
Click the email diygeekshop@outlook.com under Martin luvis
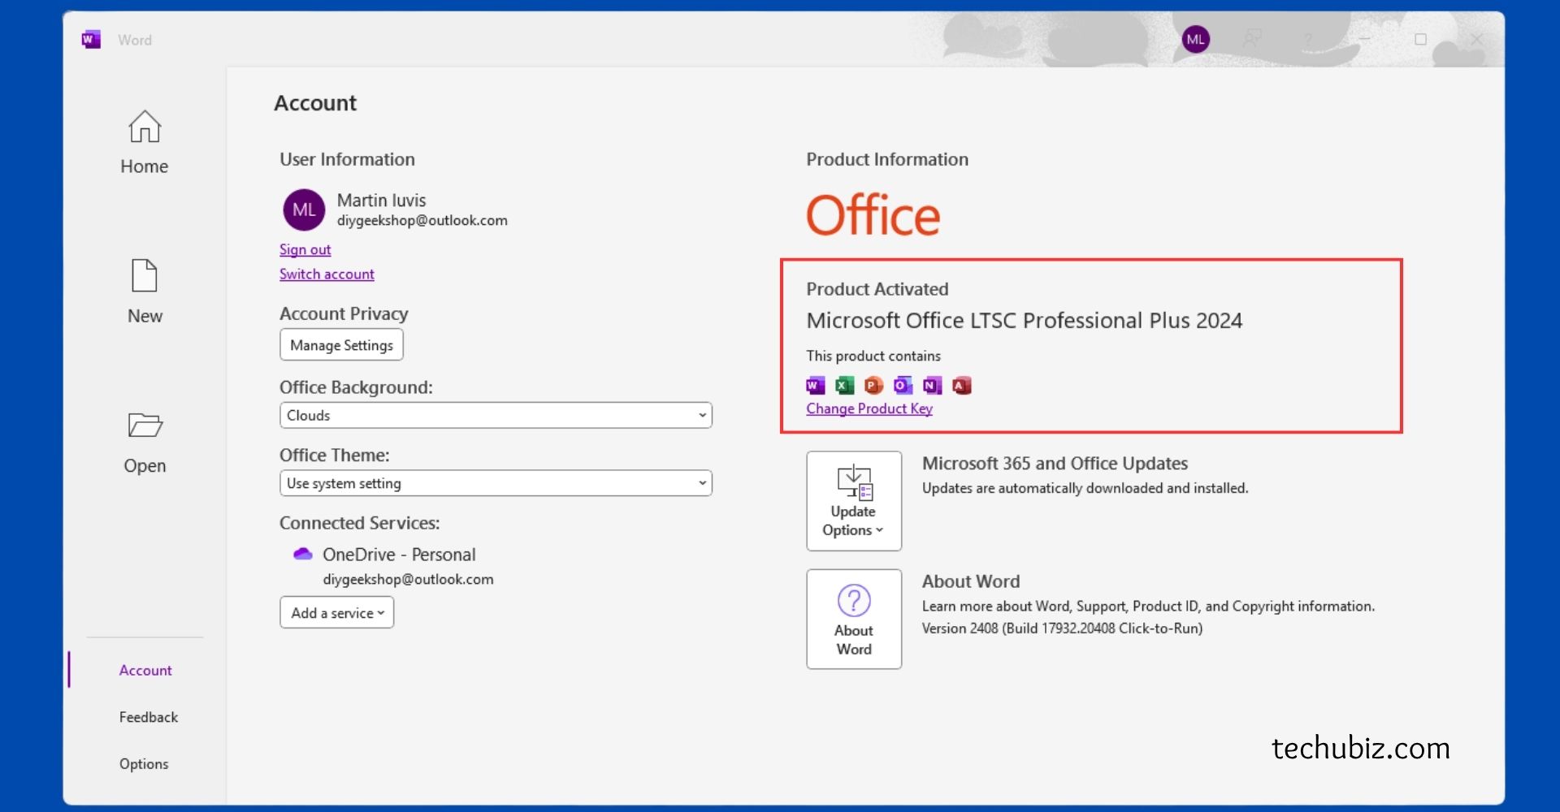point(422,221)
